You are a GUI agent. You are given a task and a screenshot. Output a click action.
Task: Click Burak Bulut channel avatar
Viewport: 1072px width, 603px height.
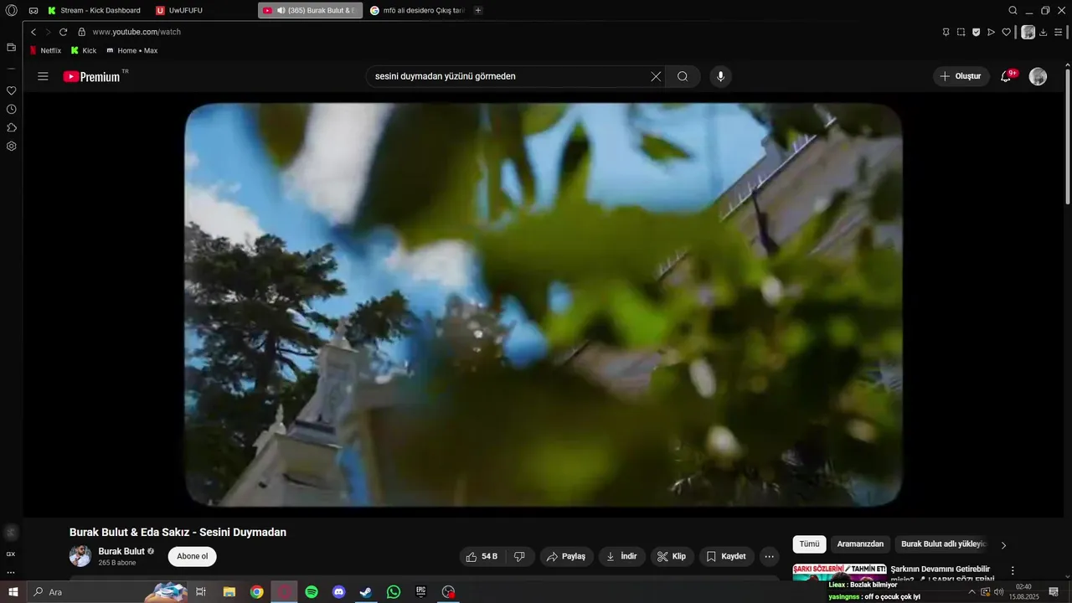click(x=80, y=556)
